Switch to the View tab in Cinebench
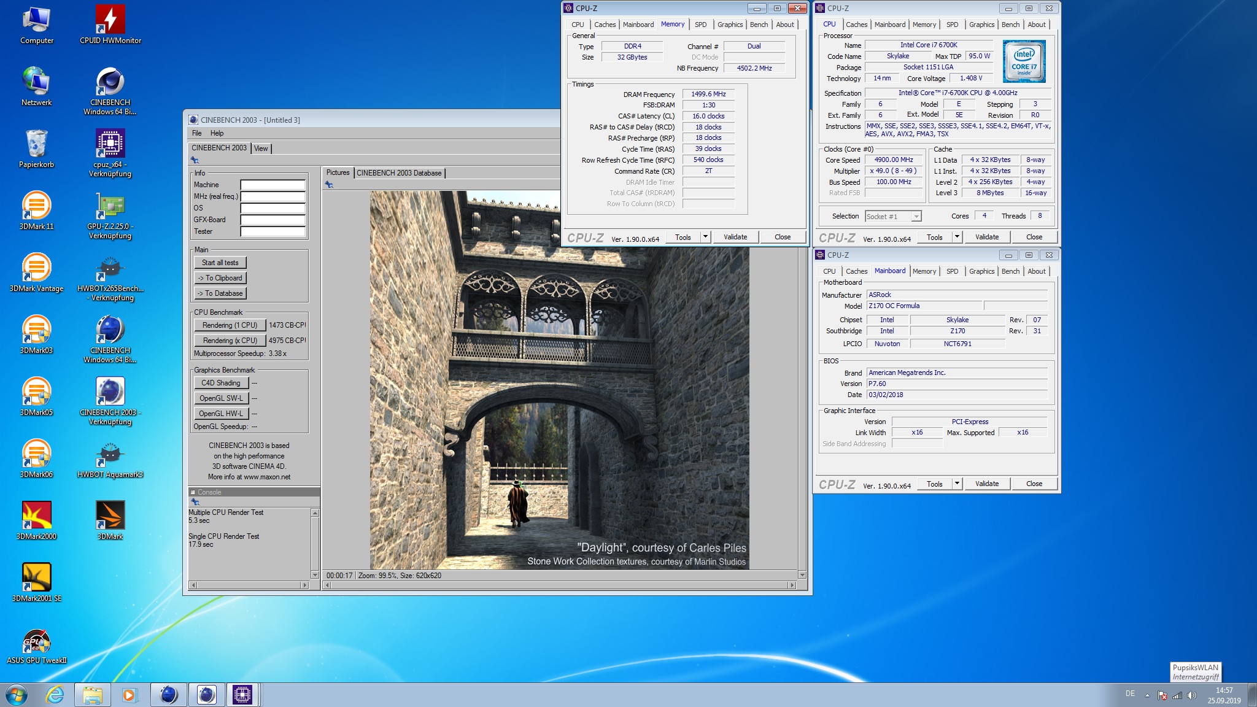Screen dimensions: 1257x707 261,149
